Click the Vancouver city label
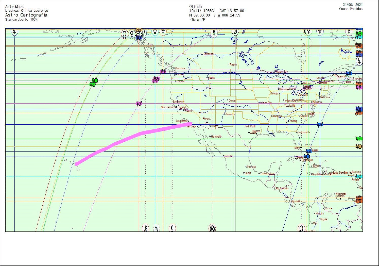This screenshot has height=266, width=379. 180,68
